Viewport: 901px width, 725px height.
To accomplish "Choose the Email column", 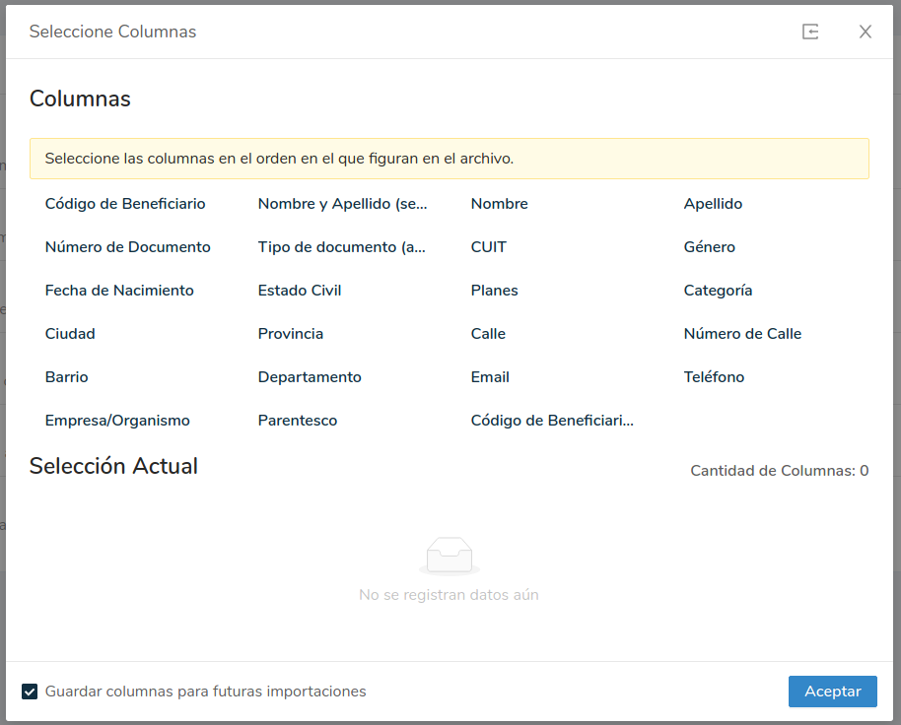I will point(490,377).
